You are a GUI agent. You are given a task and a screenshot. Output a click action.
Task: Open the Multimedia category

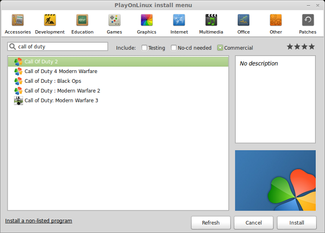[x=211, y=24]
